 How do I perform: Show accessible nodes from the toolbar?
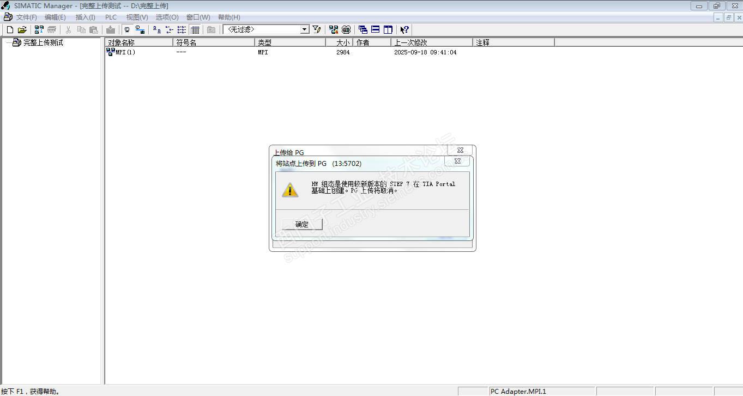click(39, 30)
